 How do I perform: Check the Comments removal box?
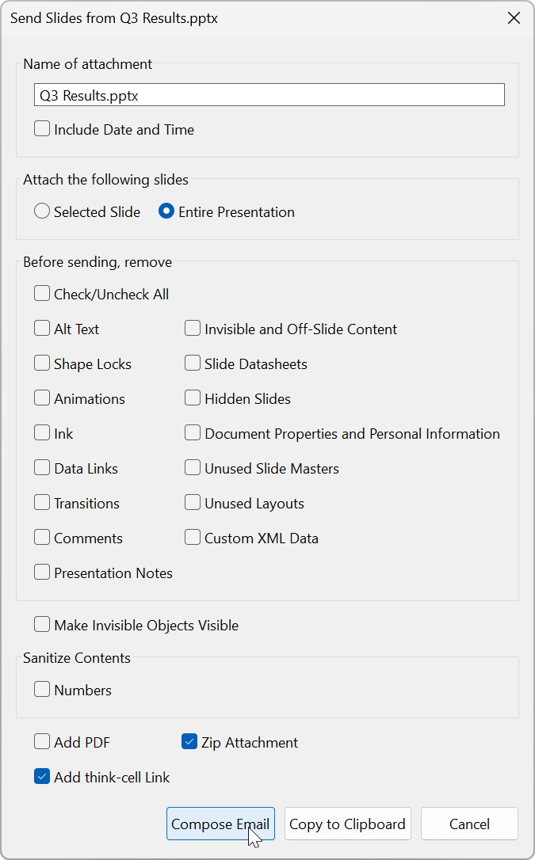tap(42, 538)
